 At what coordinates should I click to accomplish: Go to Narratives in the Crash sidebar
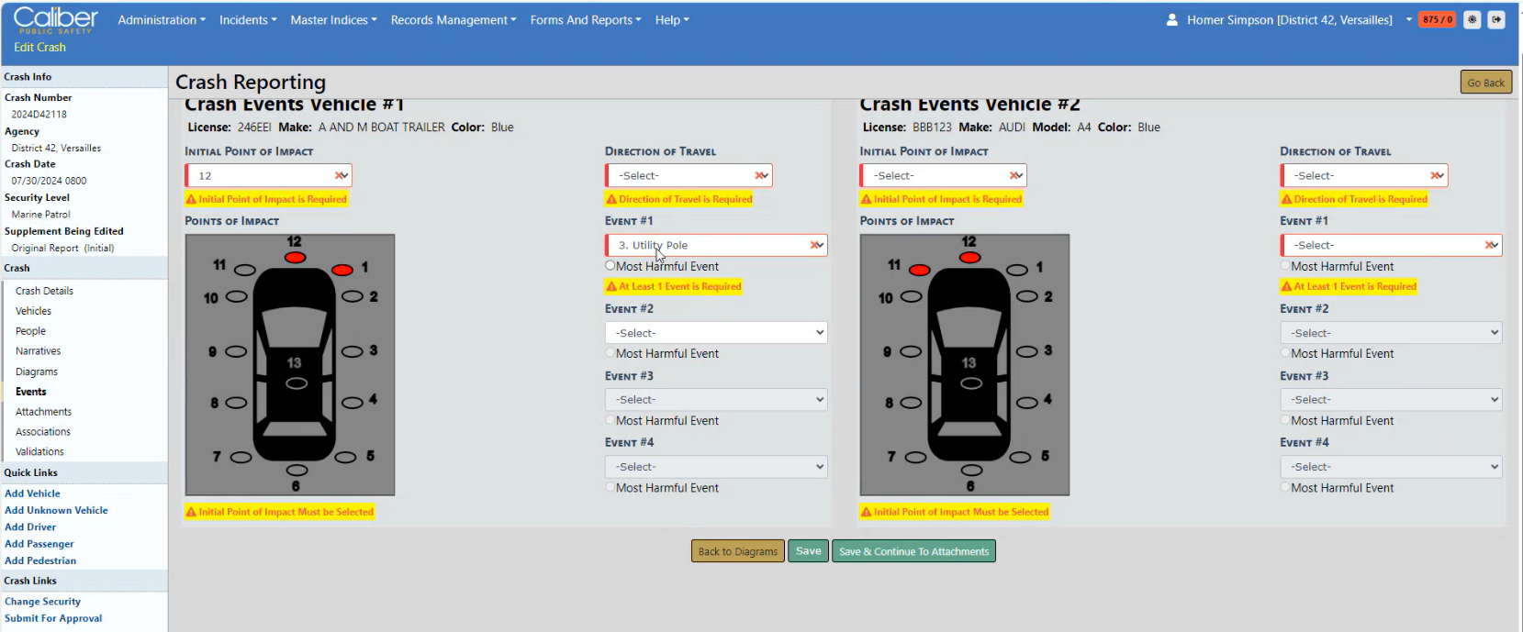pyautogui.click(x=38, y=351)
